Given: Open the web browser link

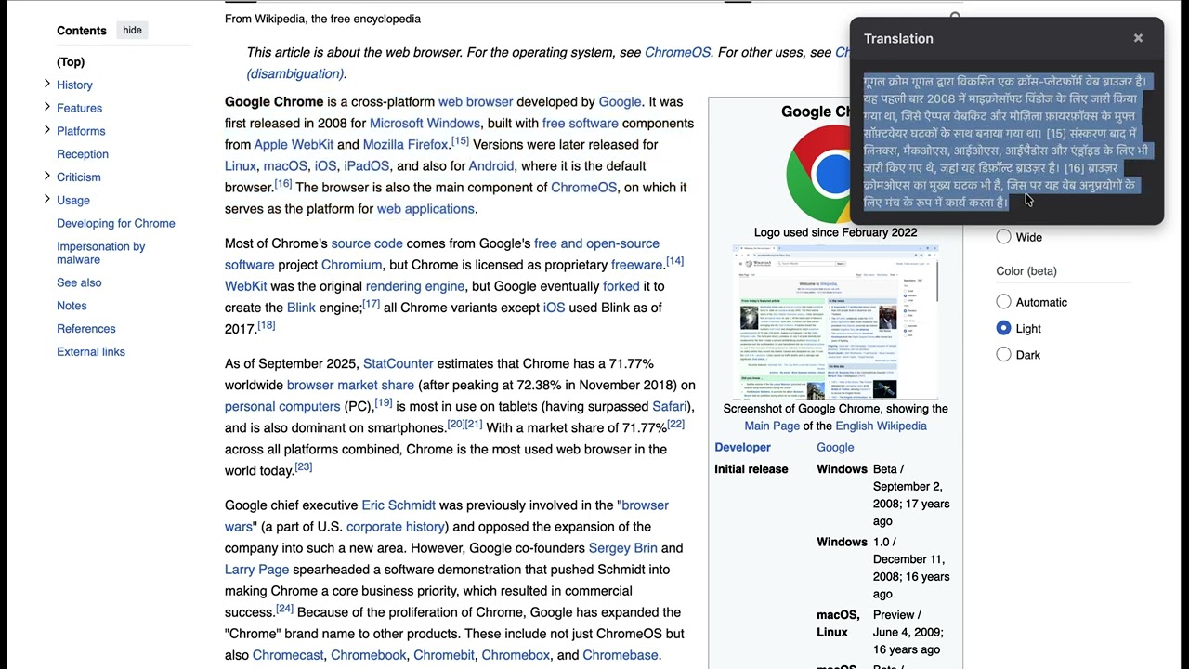Looking at the screenshot, I should pyautogui.click(x=476, y=102).
